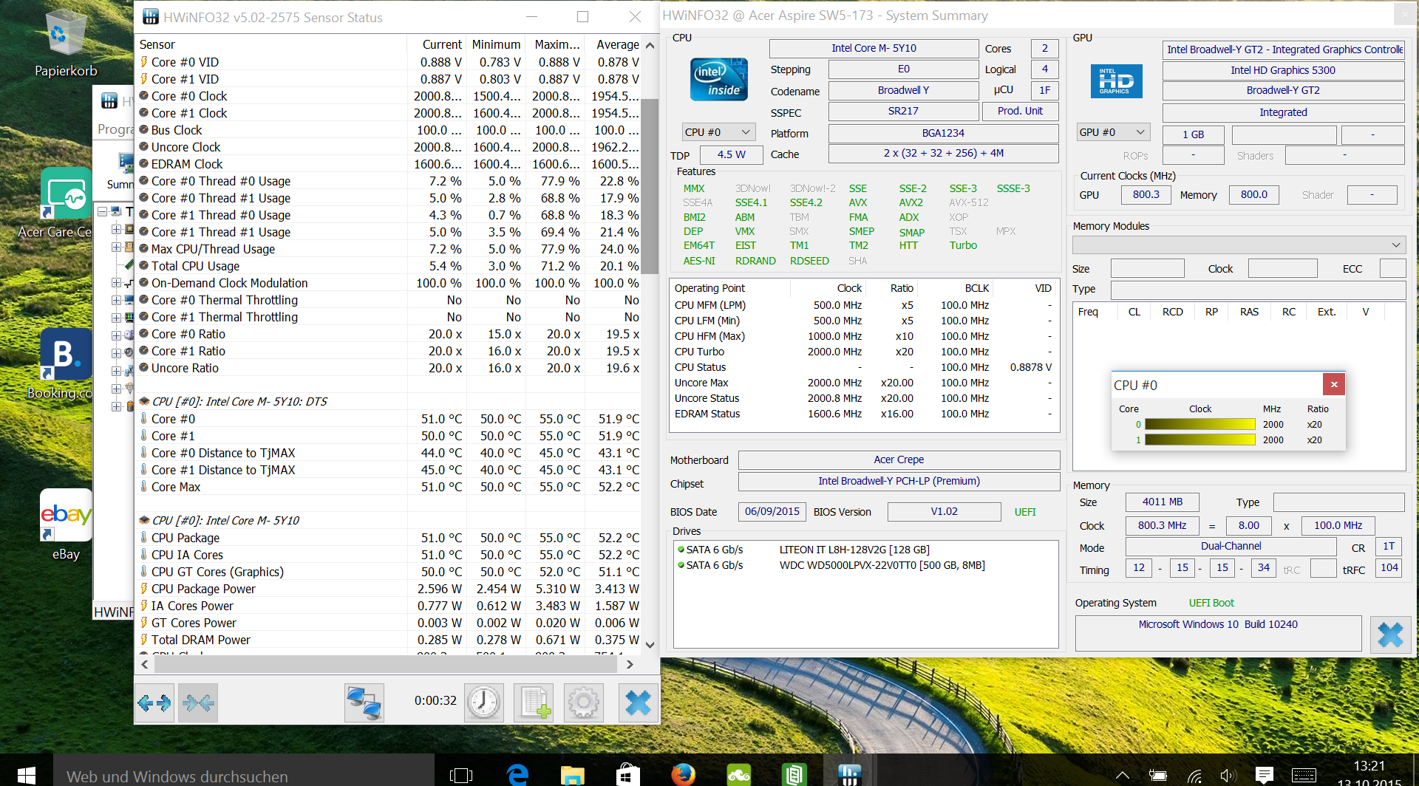Image resolution: width=1419 pixels, height=786 pixels.
Task: Click the Intel Broadwell-Y PCH-LP chipset field
Action: [x=899, y=481]
